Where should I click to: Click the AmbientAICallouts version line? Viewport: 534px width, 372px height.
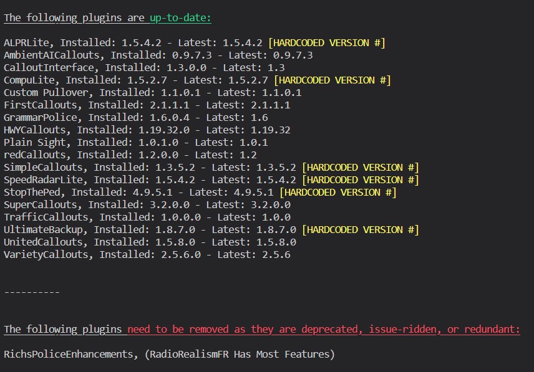pyautogui.click(x=158, y=55)
